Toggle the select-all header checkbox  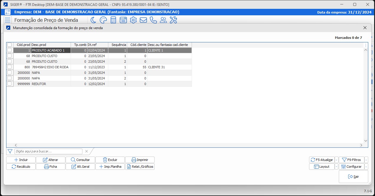coord(9,45)
